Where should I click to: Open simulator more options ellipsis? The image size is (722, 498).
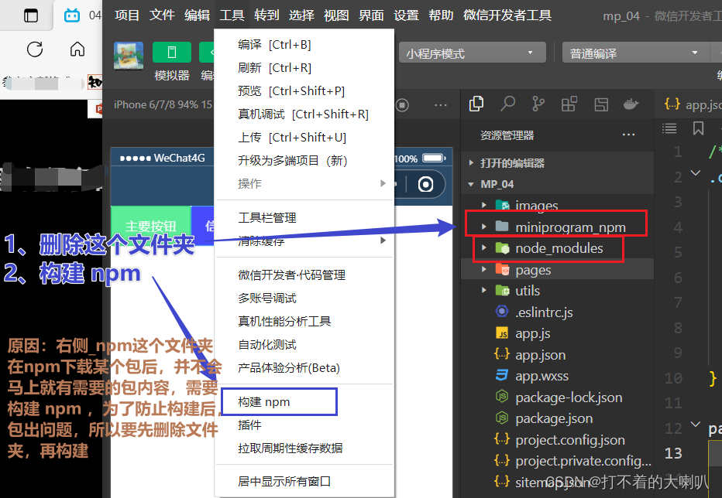click(x=441, y=105)
